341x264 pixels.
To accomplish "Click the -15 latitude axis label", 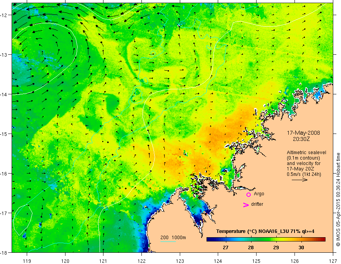I will 5,134.
